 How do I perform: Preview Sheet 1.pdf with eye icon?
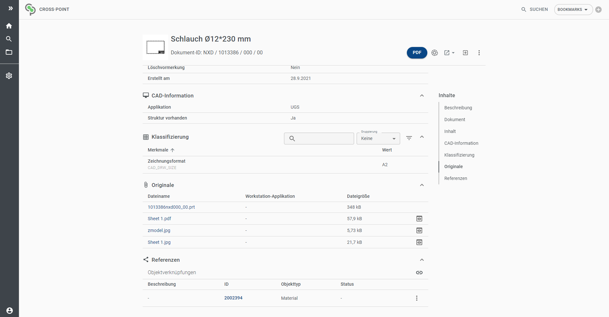[x=419, y=219]
